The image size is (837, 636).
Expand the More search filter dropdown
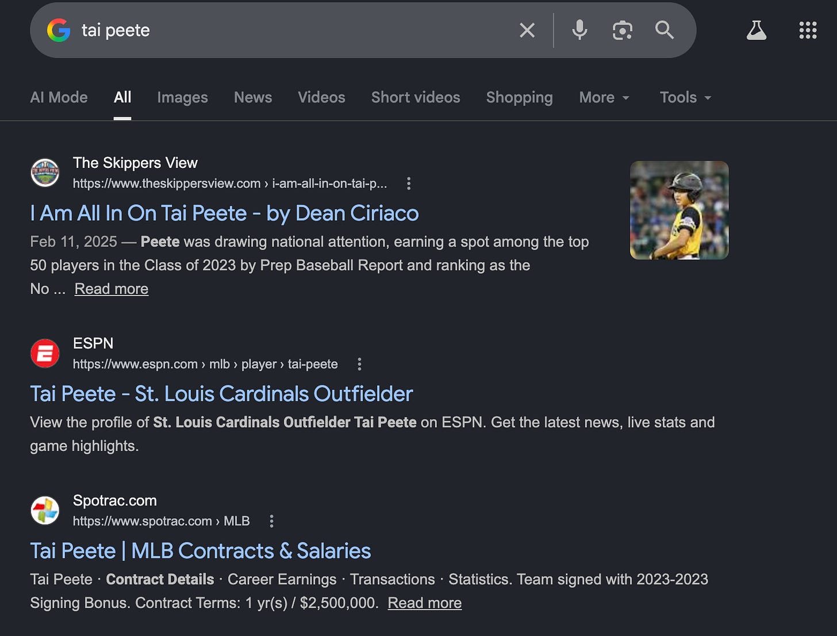604,98
